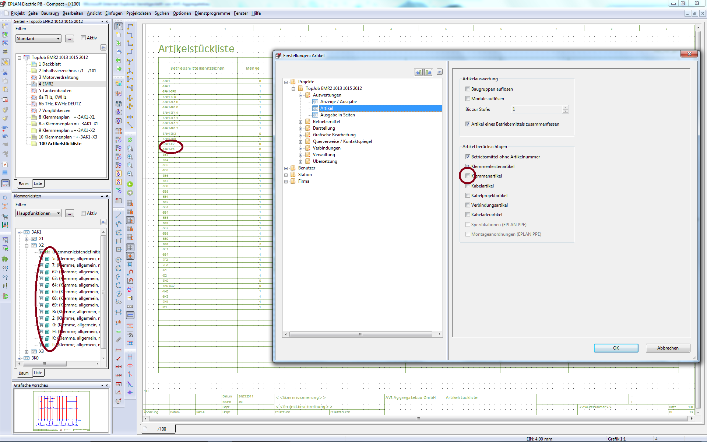
Task: Click the '...' button beside Standard filter
Action: click(70, 39)
